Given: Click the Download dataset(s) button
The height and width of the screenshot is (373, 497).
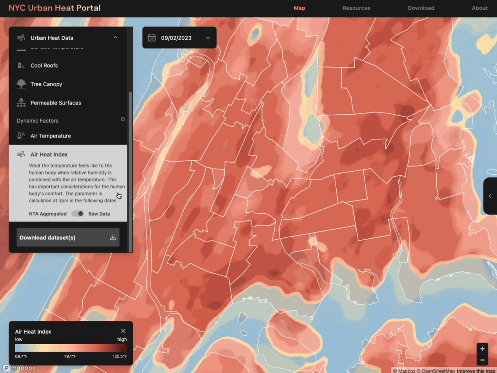Looking at the screenshot, I should click(x=68, y=237).
